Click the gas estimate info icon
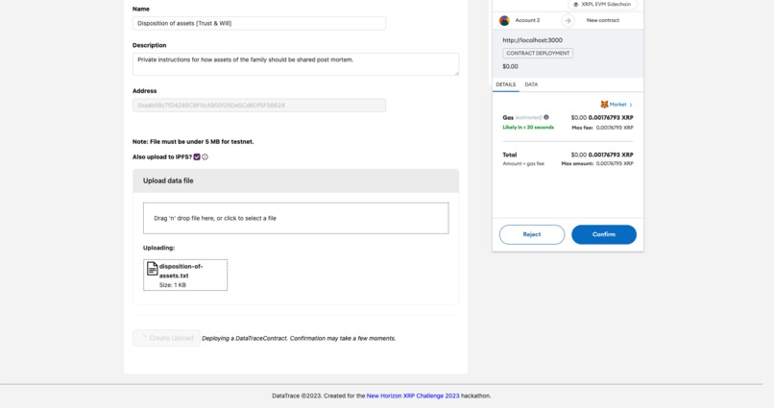774x408 pixels. pos(546,117)
